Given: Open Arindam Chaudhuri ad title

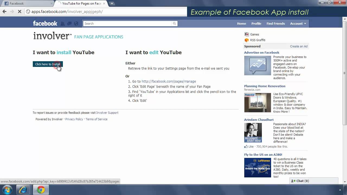Looking at the screenshot, I should pos(259,120).
